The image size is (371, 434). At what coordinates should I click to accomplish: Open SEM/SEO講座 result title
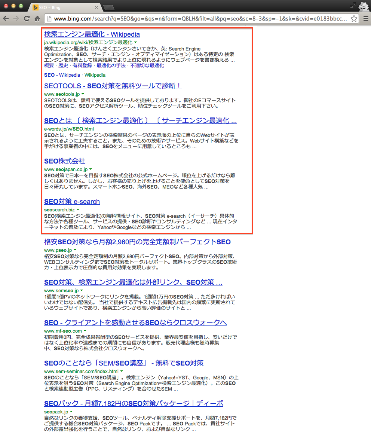(124, 363)
